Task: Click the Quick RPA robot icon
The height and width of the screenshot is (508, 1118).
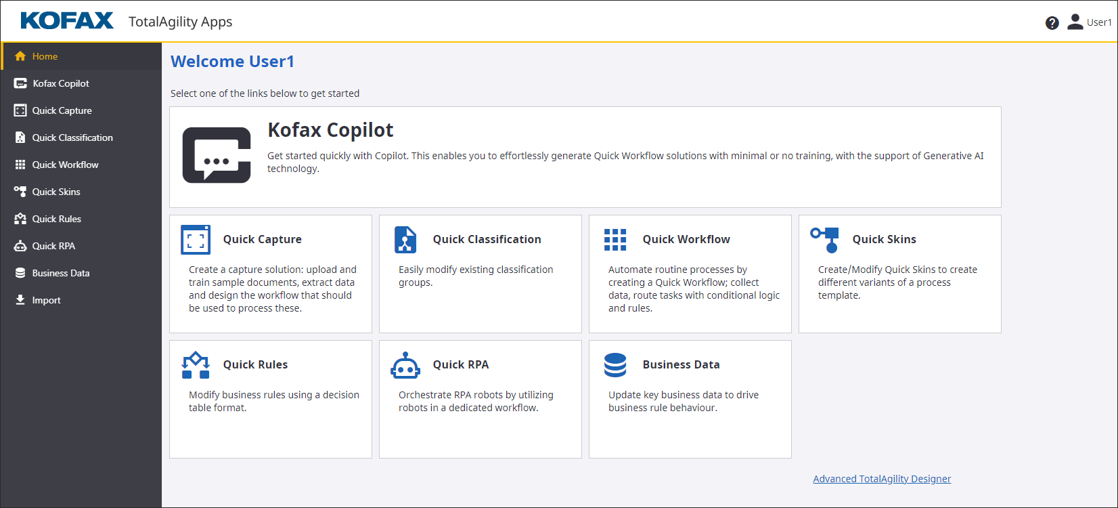Action: [405, 365]
